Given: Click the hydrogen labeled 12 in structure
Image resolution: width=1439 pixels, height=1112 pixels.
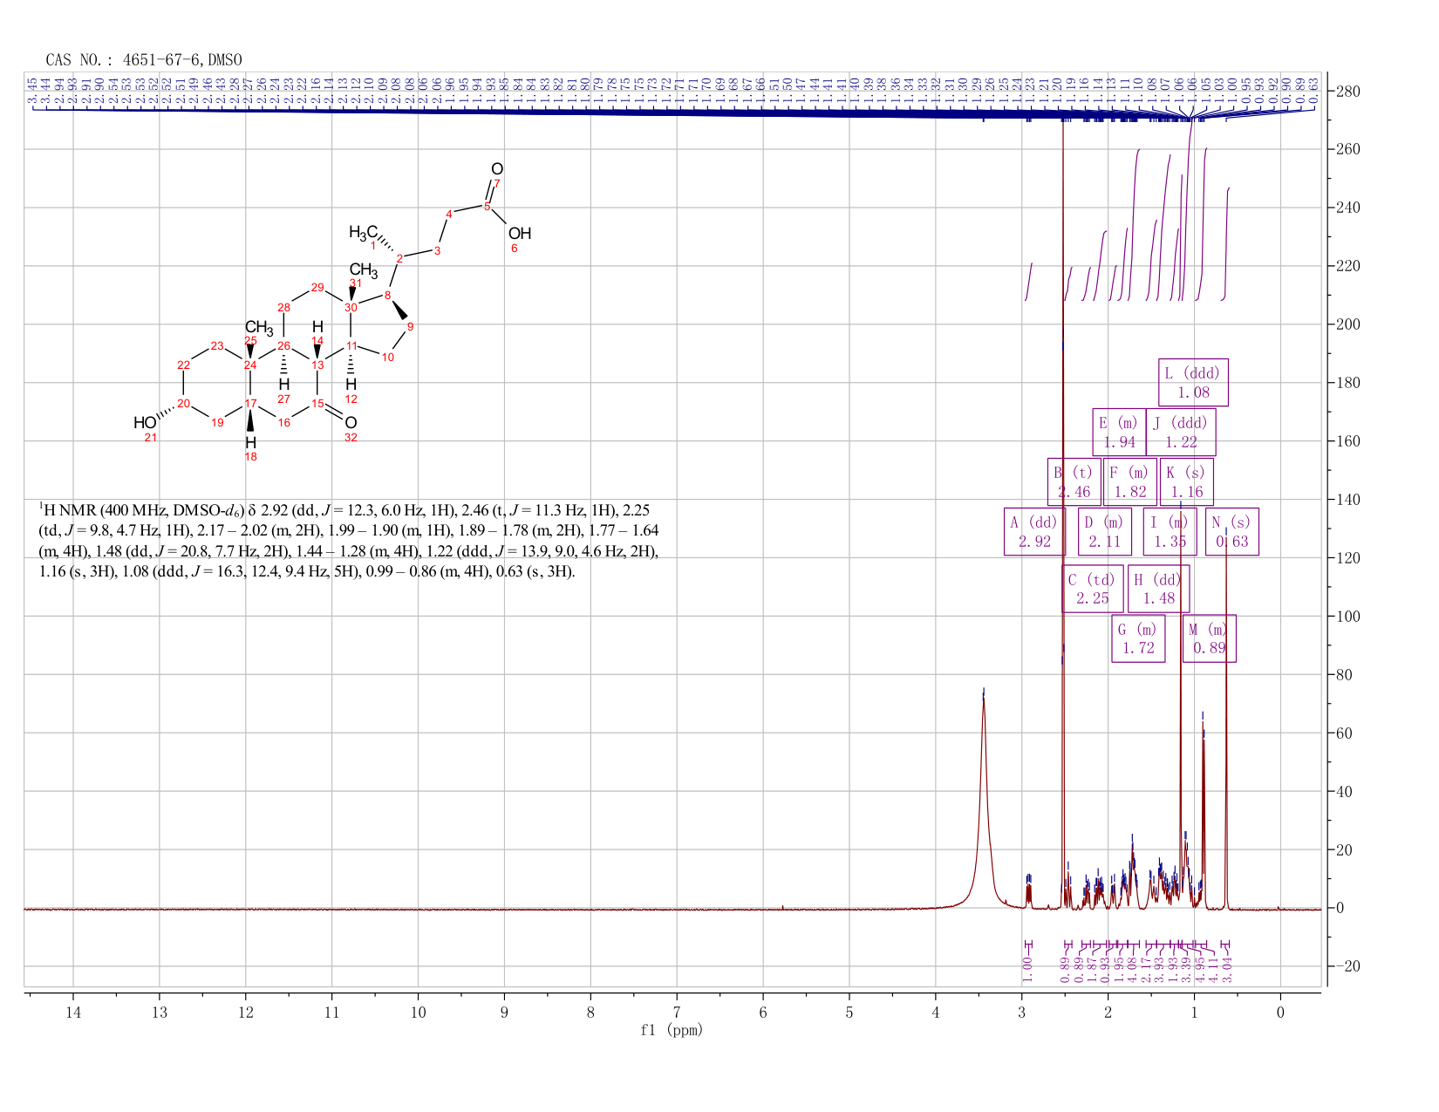Looking at the screenshot, I should pos(351,385).
